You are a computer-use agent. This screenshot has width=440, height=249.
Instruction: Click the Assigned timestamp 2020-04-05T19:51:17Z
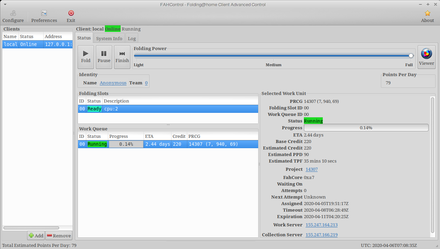[326, 203]
